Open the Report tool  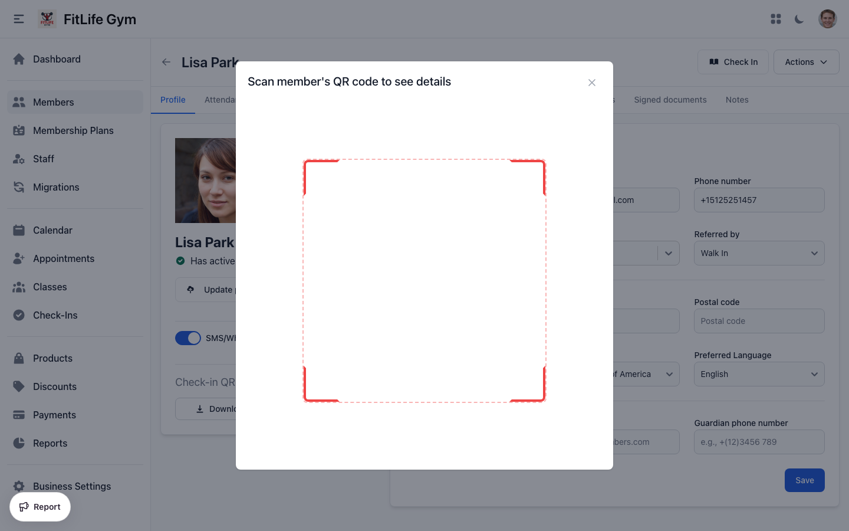40,507
